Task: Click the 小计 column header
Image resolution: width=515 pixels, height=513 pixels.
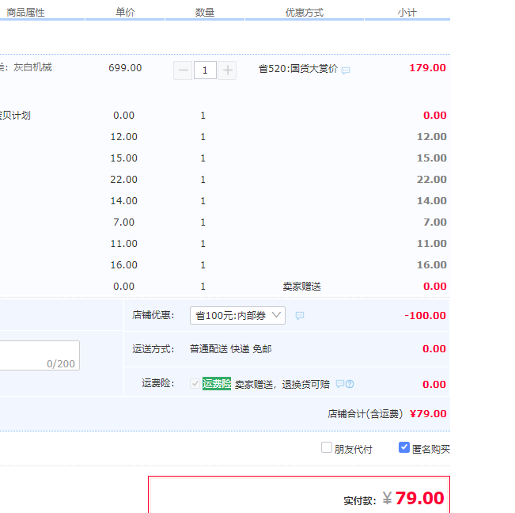Action: (x=407, y=13)
